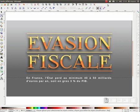This screenshot has height=112, width=140.
Task: Select the Spiral tool
Action: click(2, 44)
